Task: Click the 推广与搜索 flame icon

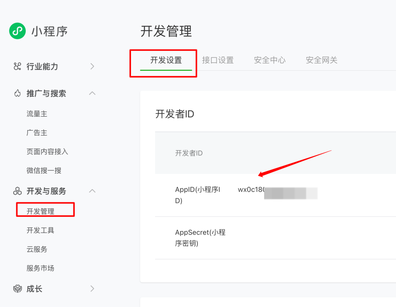Action: pos(18,93)
